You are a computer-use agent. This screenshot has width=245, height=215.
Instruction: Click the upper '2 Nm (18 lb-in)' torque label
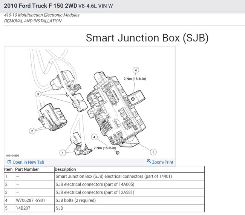135,79
